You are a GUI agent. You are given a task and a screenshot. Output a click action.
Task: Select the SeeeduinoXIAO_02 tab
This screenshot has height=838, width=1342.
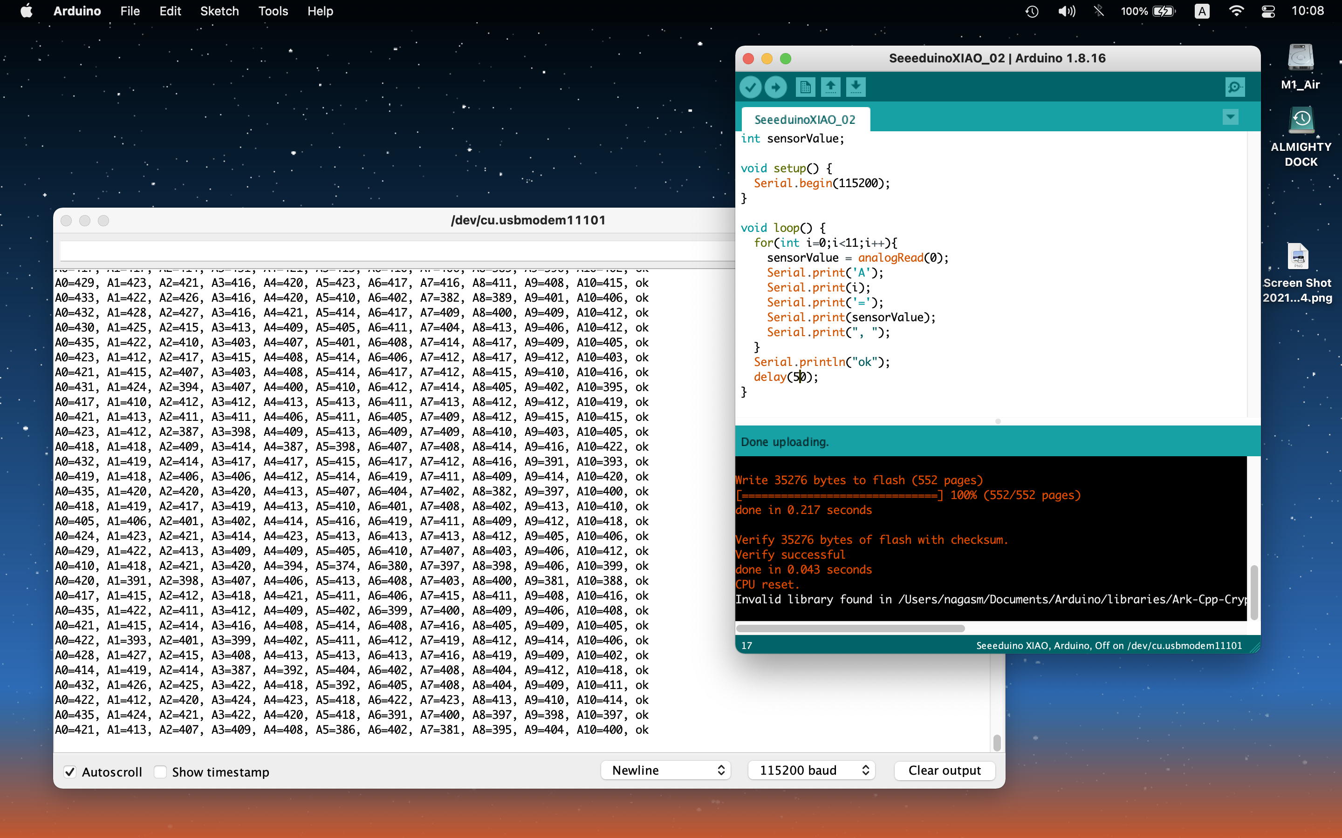point(805,120)
